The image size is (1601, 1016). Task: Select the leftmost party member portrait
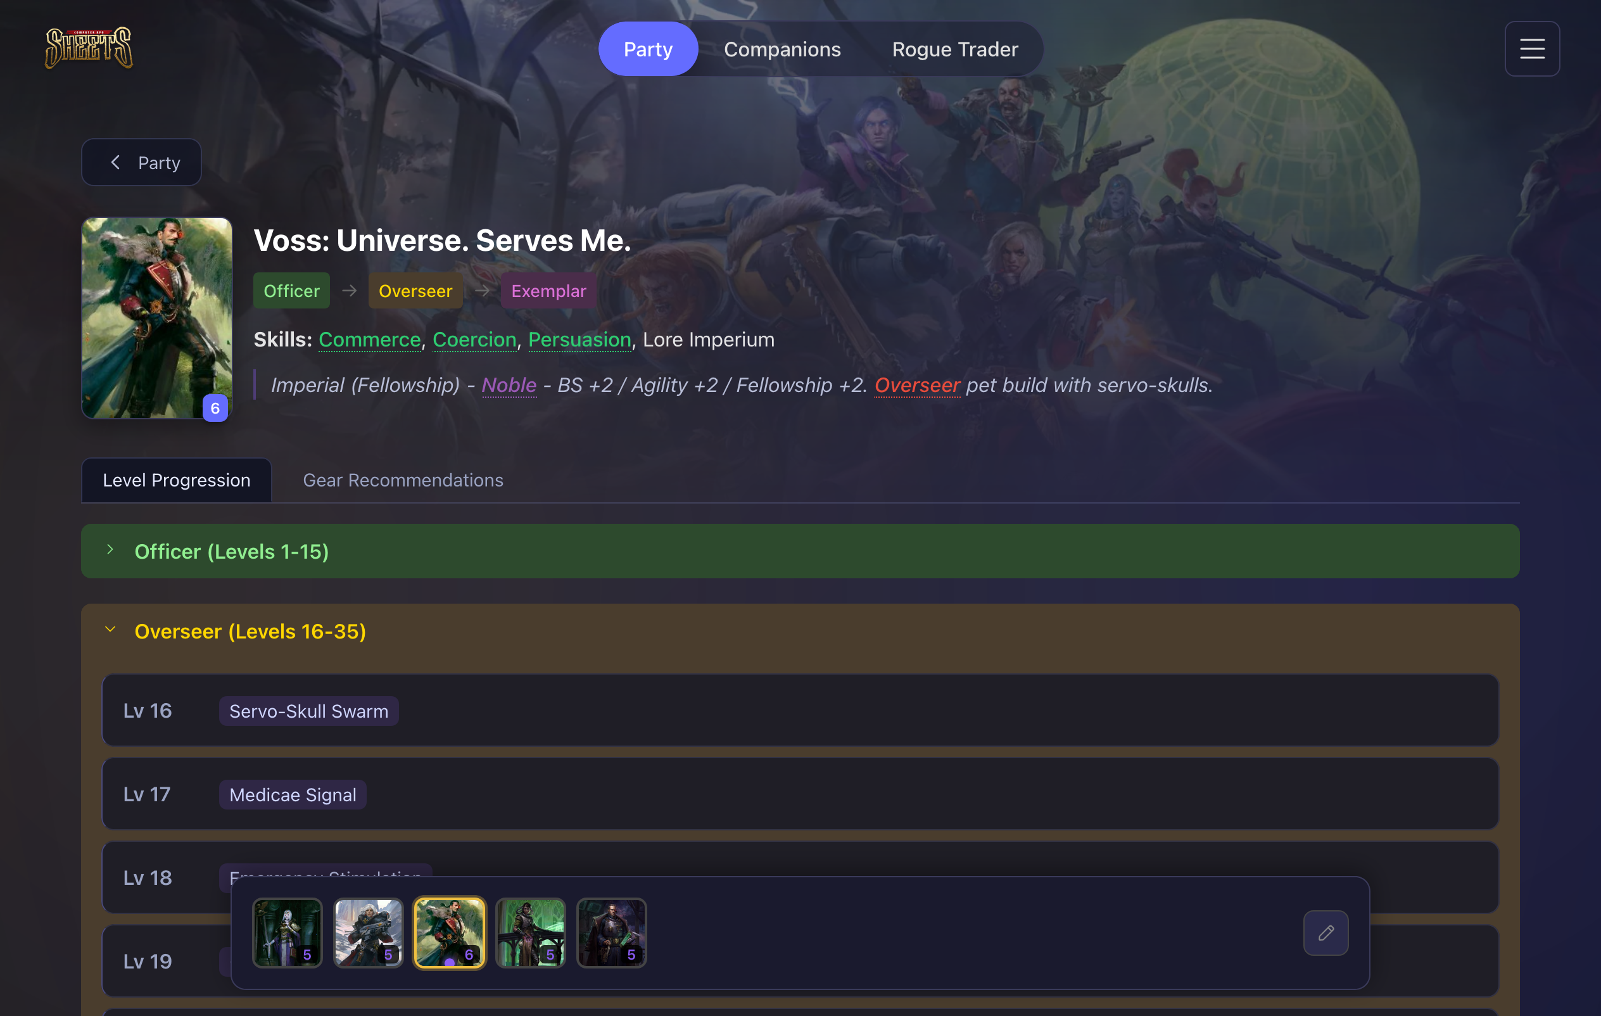[x=288, y=933]
